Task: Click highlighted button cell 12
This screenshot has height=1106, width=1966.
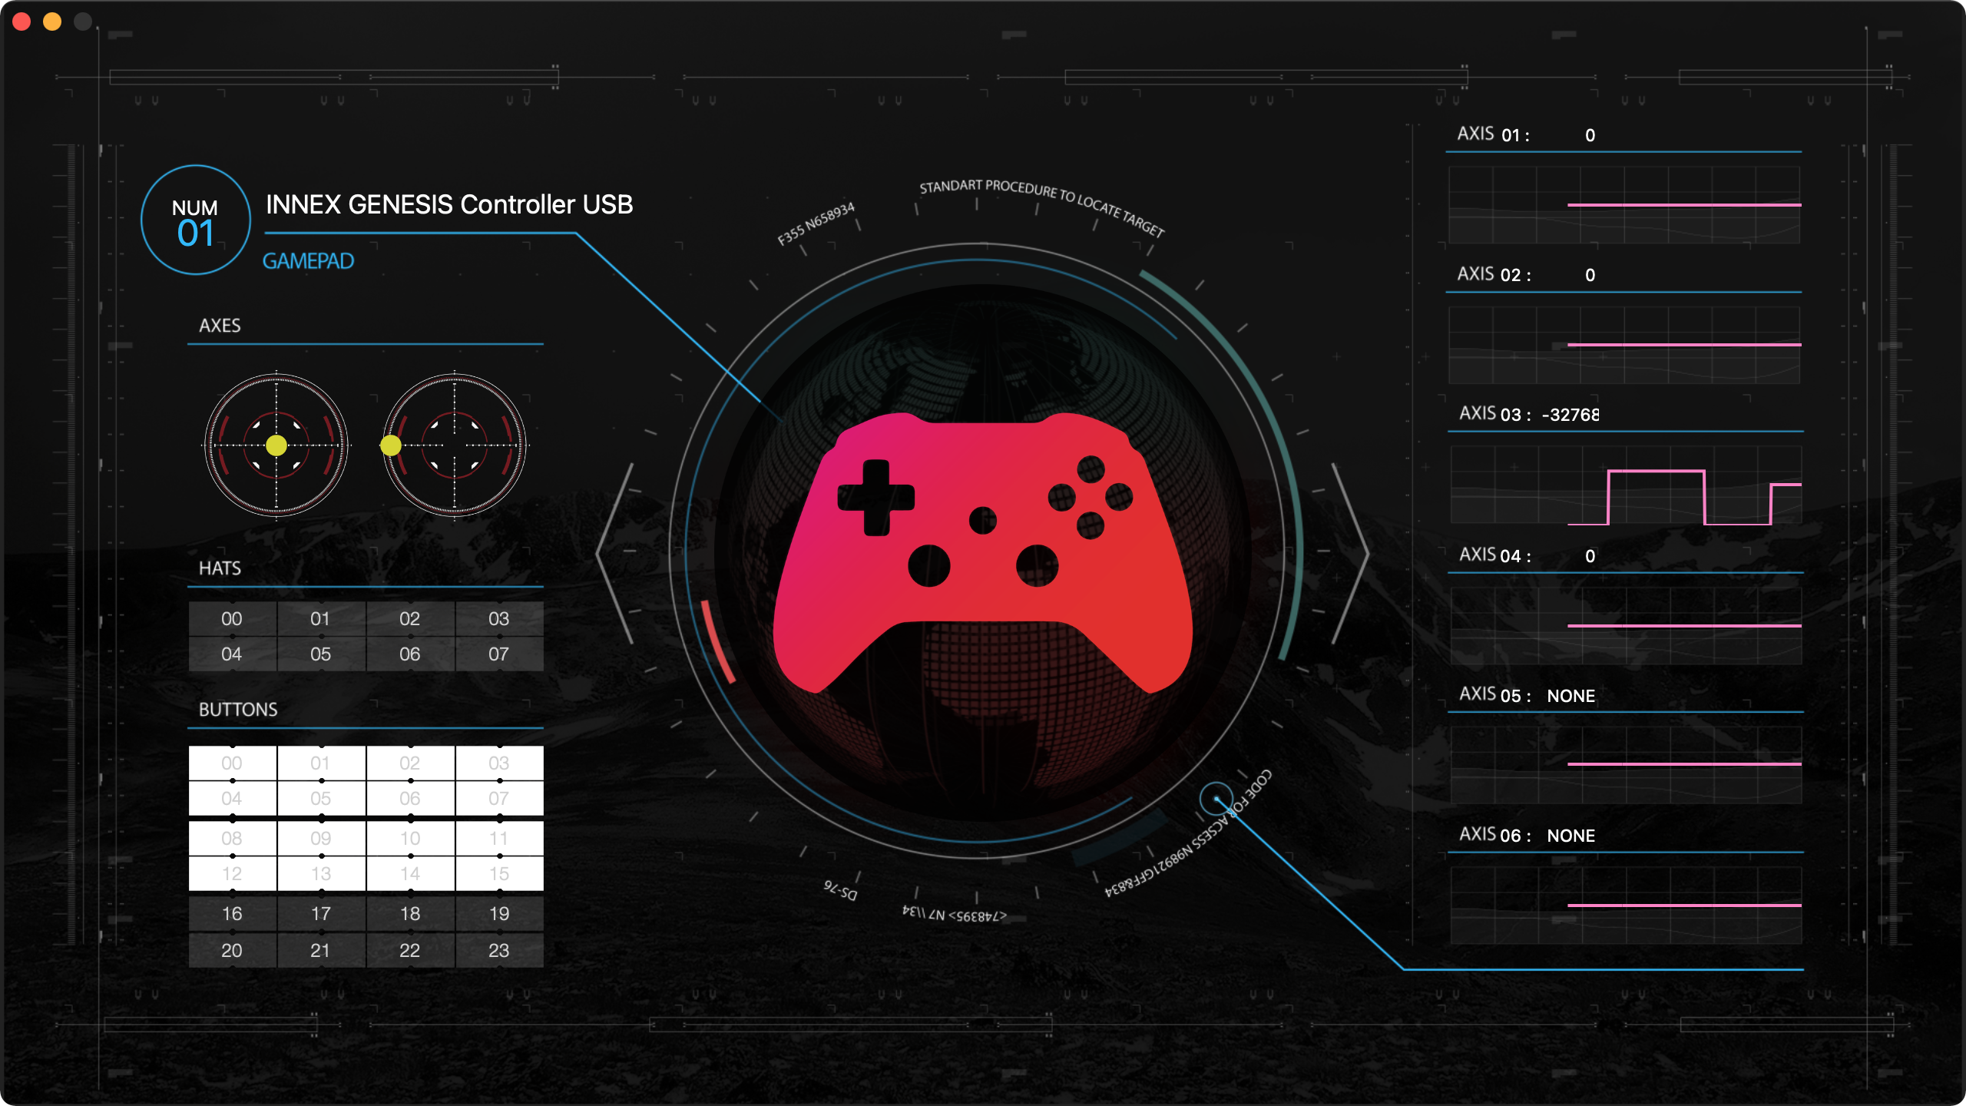Action: (232, 873)
